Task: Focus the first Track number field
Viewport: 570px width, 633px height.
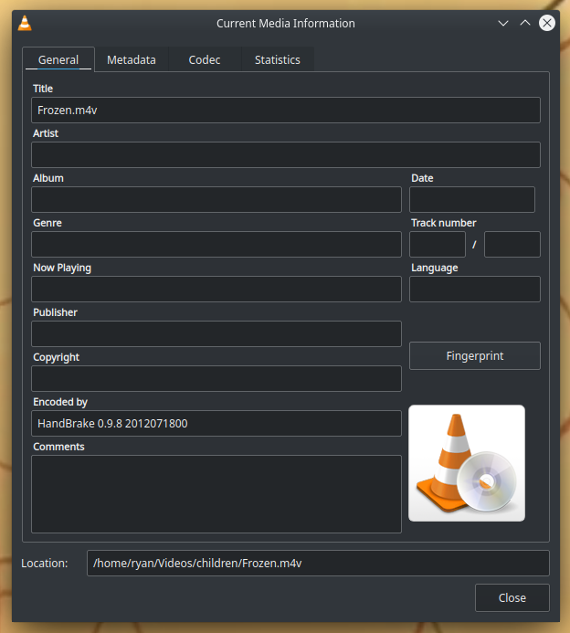Action: tap(438, 244)
